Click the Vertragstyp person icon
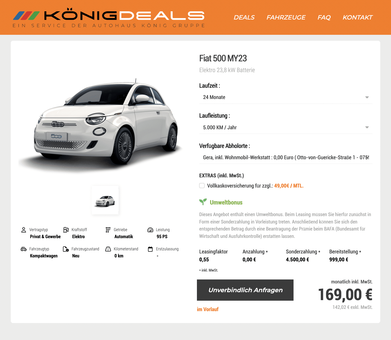Screen dimensions: 391x340 [x=24, y=230]
